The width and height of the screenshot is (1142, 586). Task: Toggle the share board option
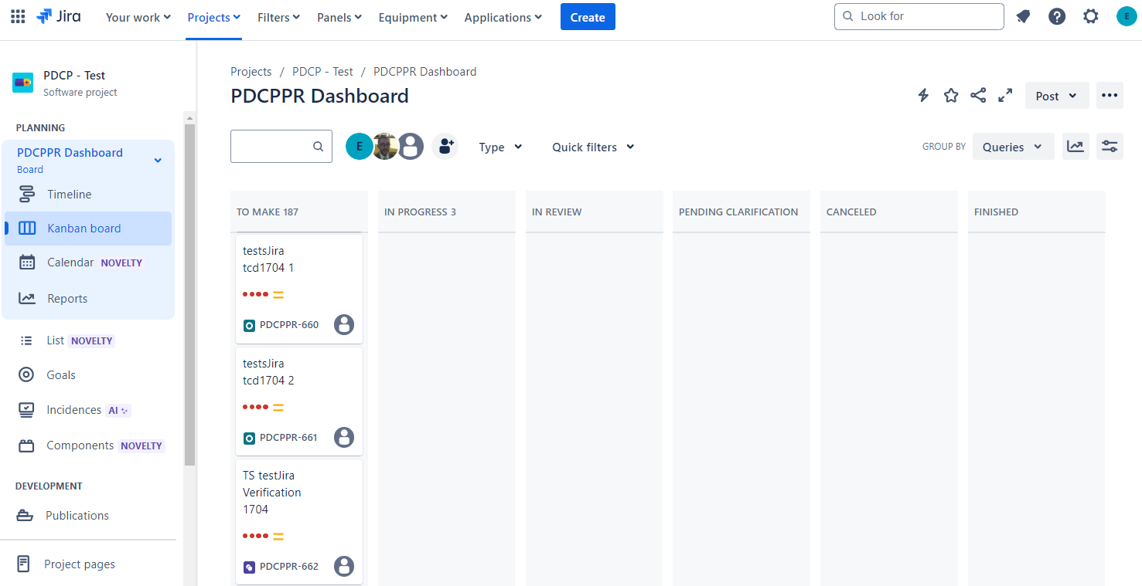[x=977, y=95]
